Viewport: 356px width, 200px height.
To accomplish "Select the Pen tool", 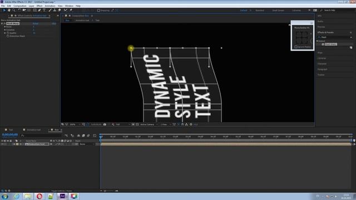I will coord(39,10).
